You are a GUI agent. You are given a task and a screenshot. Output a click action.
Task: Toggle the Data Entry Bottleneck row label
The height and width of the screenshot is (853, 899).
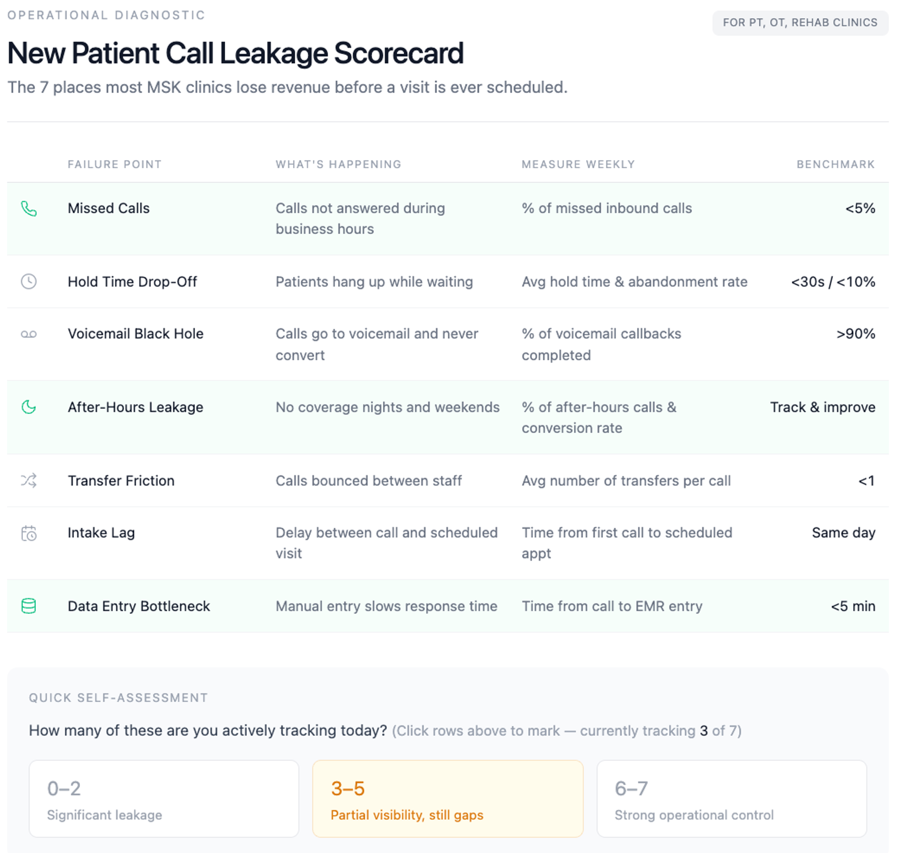point(138,606)
